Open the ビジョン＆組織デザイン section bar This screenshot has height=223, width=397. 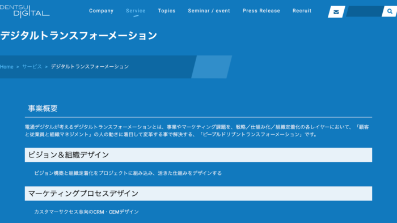click(x=198, y=155)
